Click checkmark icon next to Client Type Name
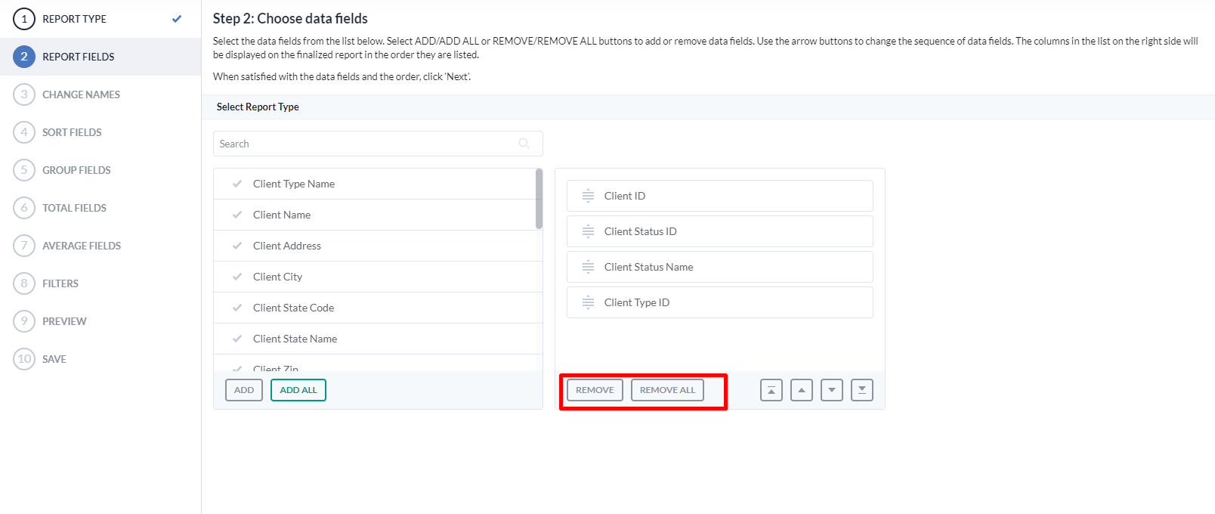 tap(237, 184)
